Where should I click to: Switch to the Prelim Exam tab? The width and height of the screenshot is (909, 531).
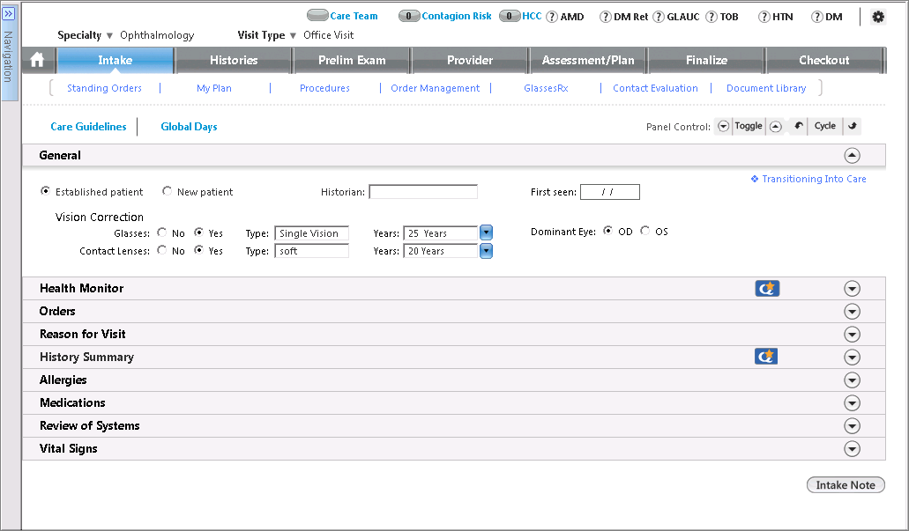(352, 60)
